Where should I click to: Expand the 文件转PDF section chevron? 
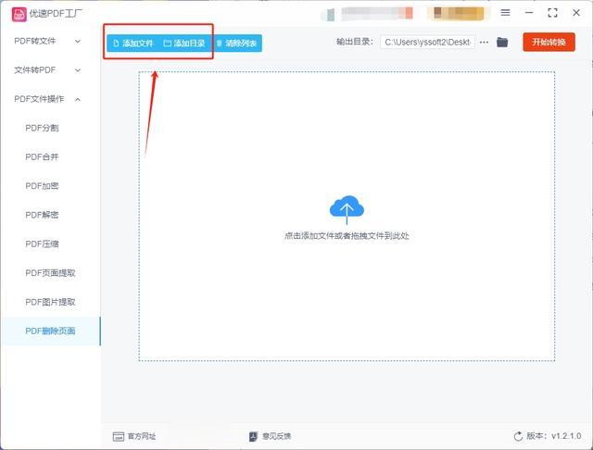78,70
